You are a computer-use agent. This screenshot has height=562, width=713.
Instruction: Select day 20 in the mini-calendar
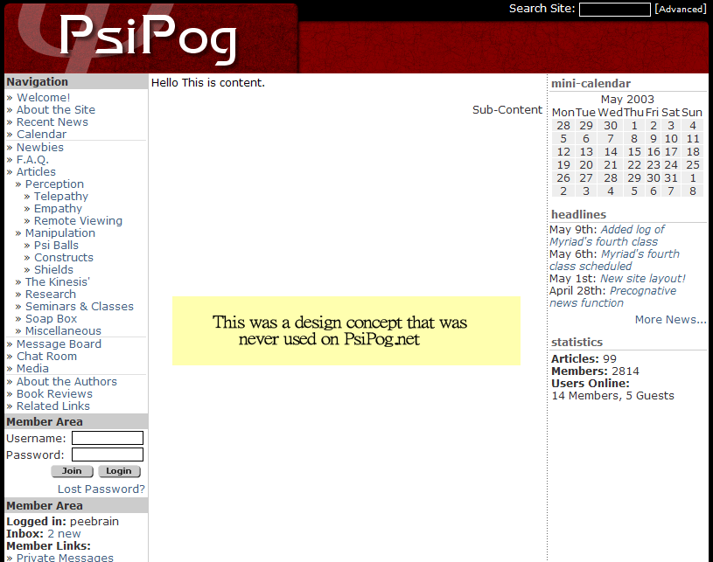586,165
